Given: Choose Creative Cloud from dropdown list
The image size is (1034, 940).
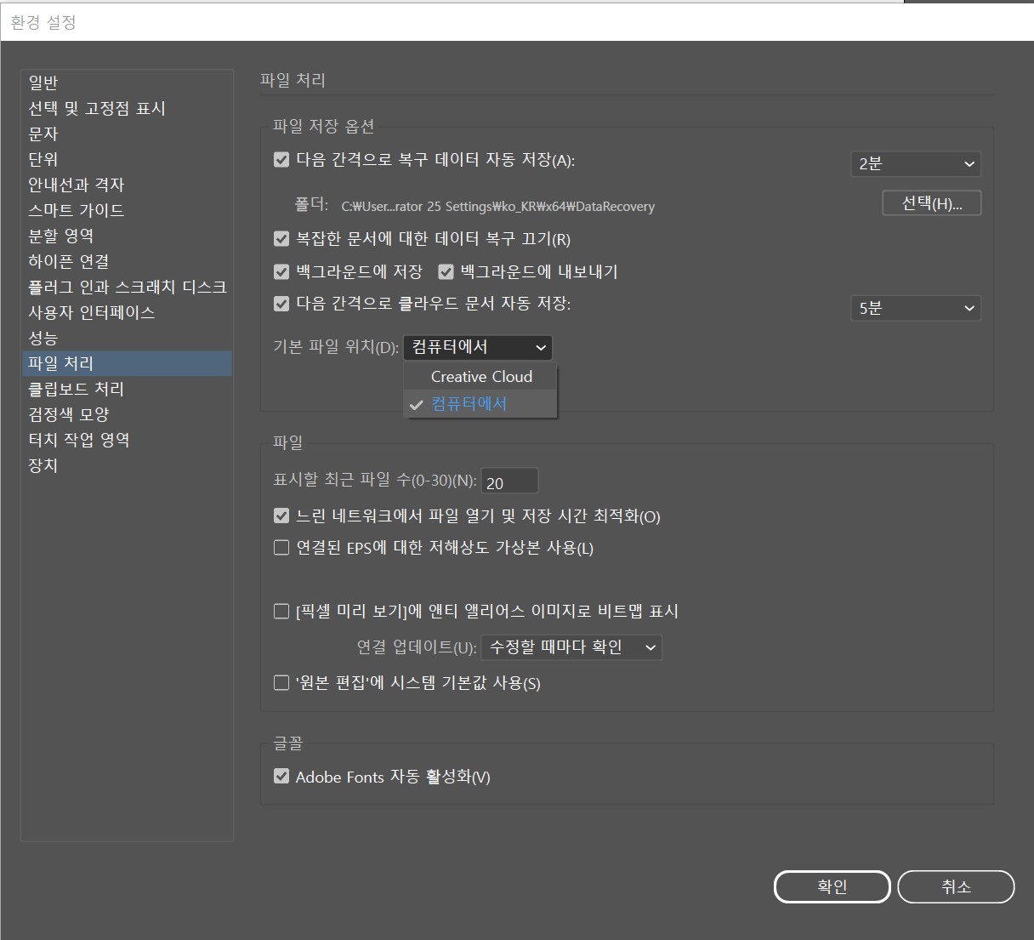Looking at the screenshot, I should coord(480,377).
